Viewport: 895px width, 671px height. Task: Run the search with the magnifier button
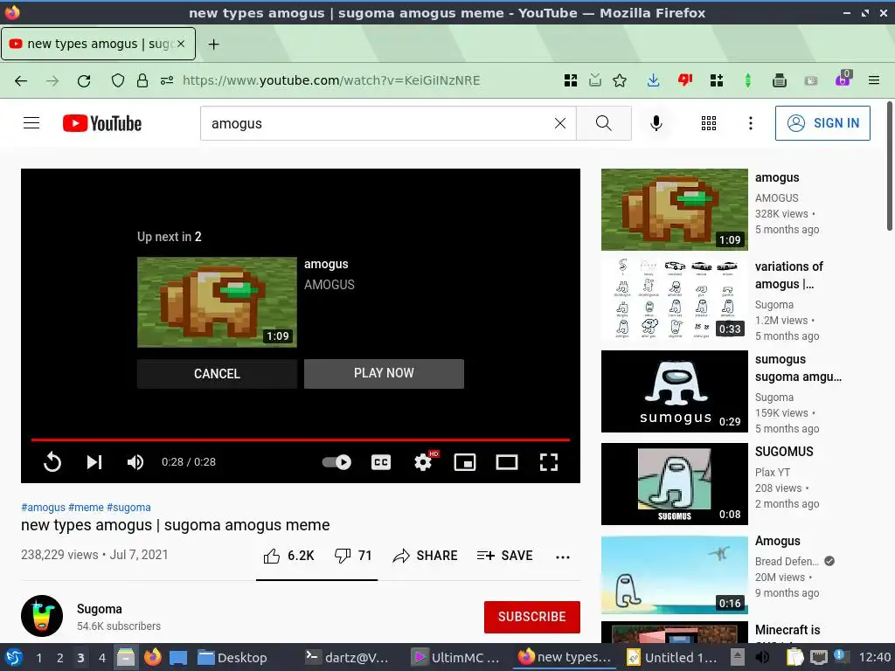604,123
